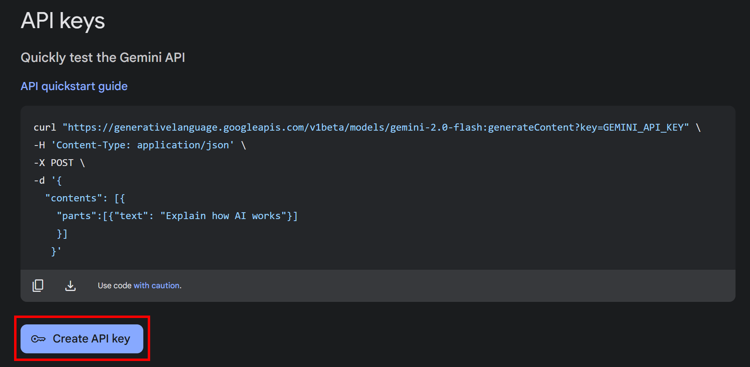Open the API quickstart guide
The image size is (750, 367).
pos(74,86)
